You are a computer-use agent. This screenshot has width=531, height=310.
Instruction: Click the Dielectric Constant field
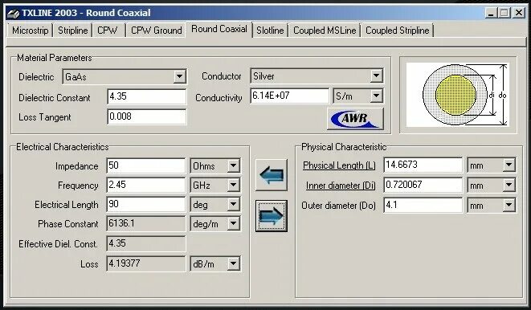click(146, 96)
